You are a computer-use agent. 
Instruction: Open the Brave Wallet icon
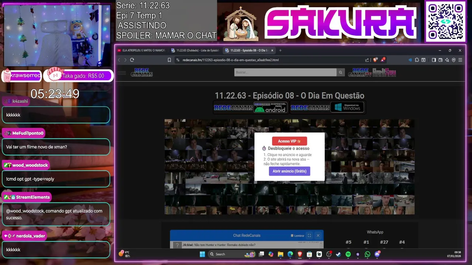440,60
